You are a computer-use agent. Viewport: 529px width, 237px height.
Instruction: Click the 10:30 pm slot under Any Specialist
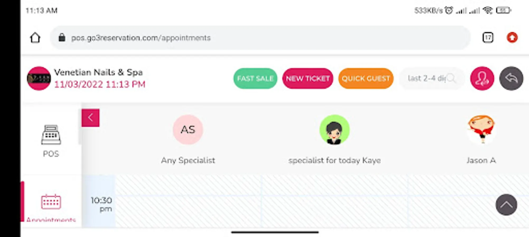(x=188, y=204)
